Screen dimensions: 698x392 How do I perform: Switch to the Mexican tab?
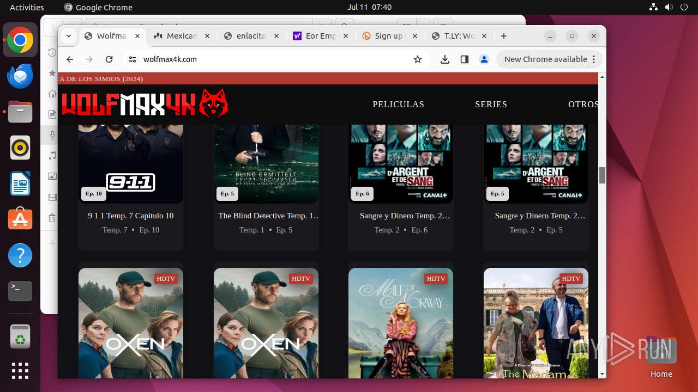(x=182, y=36)
